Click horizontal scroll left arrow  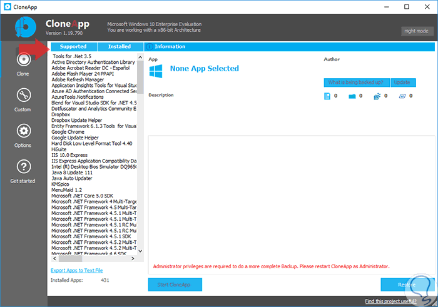coord(55,259)
